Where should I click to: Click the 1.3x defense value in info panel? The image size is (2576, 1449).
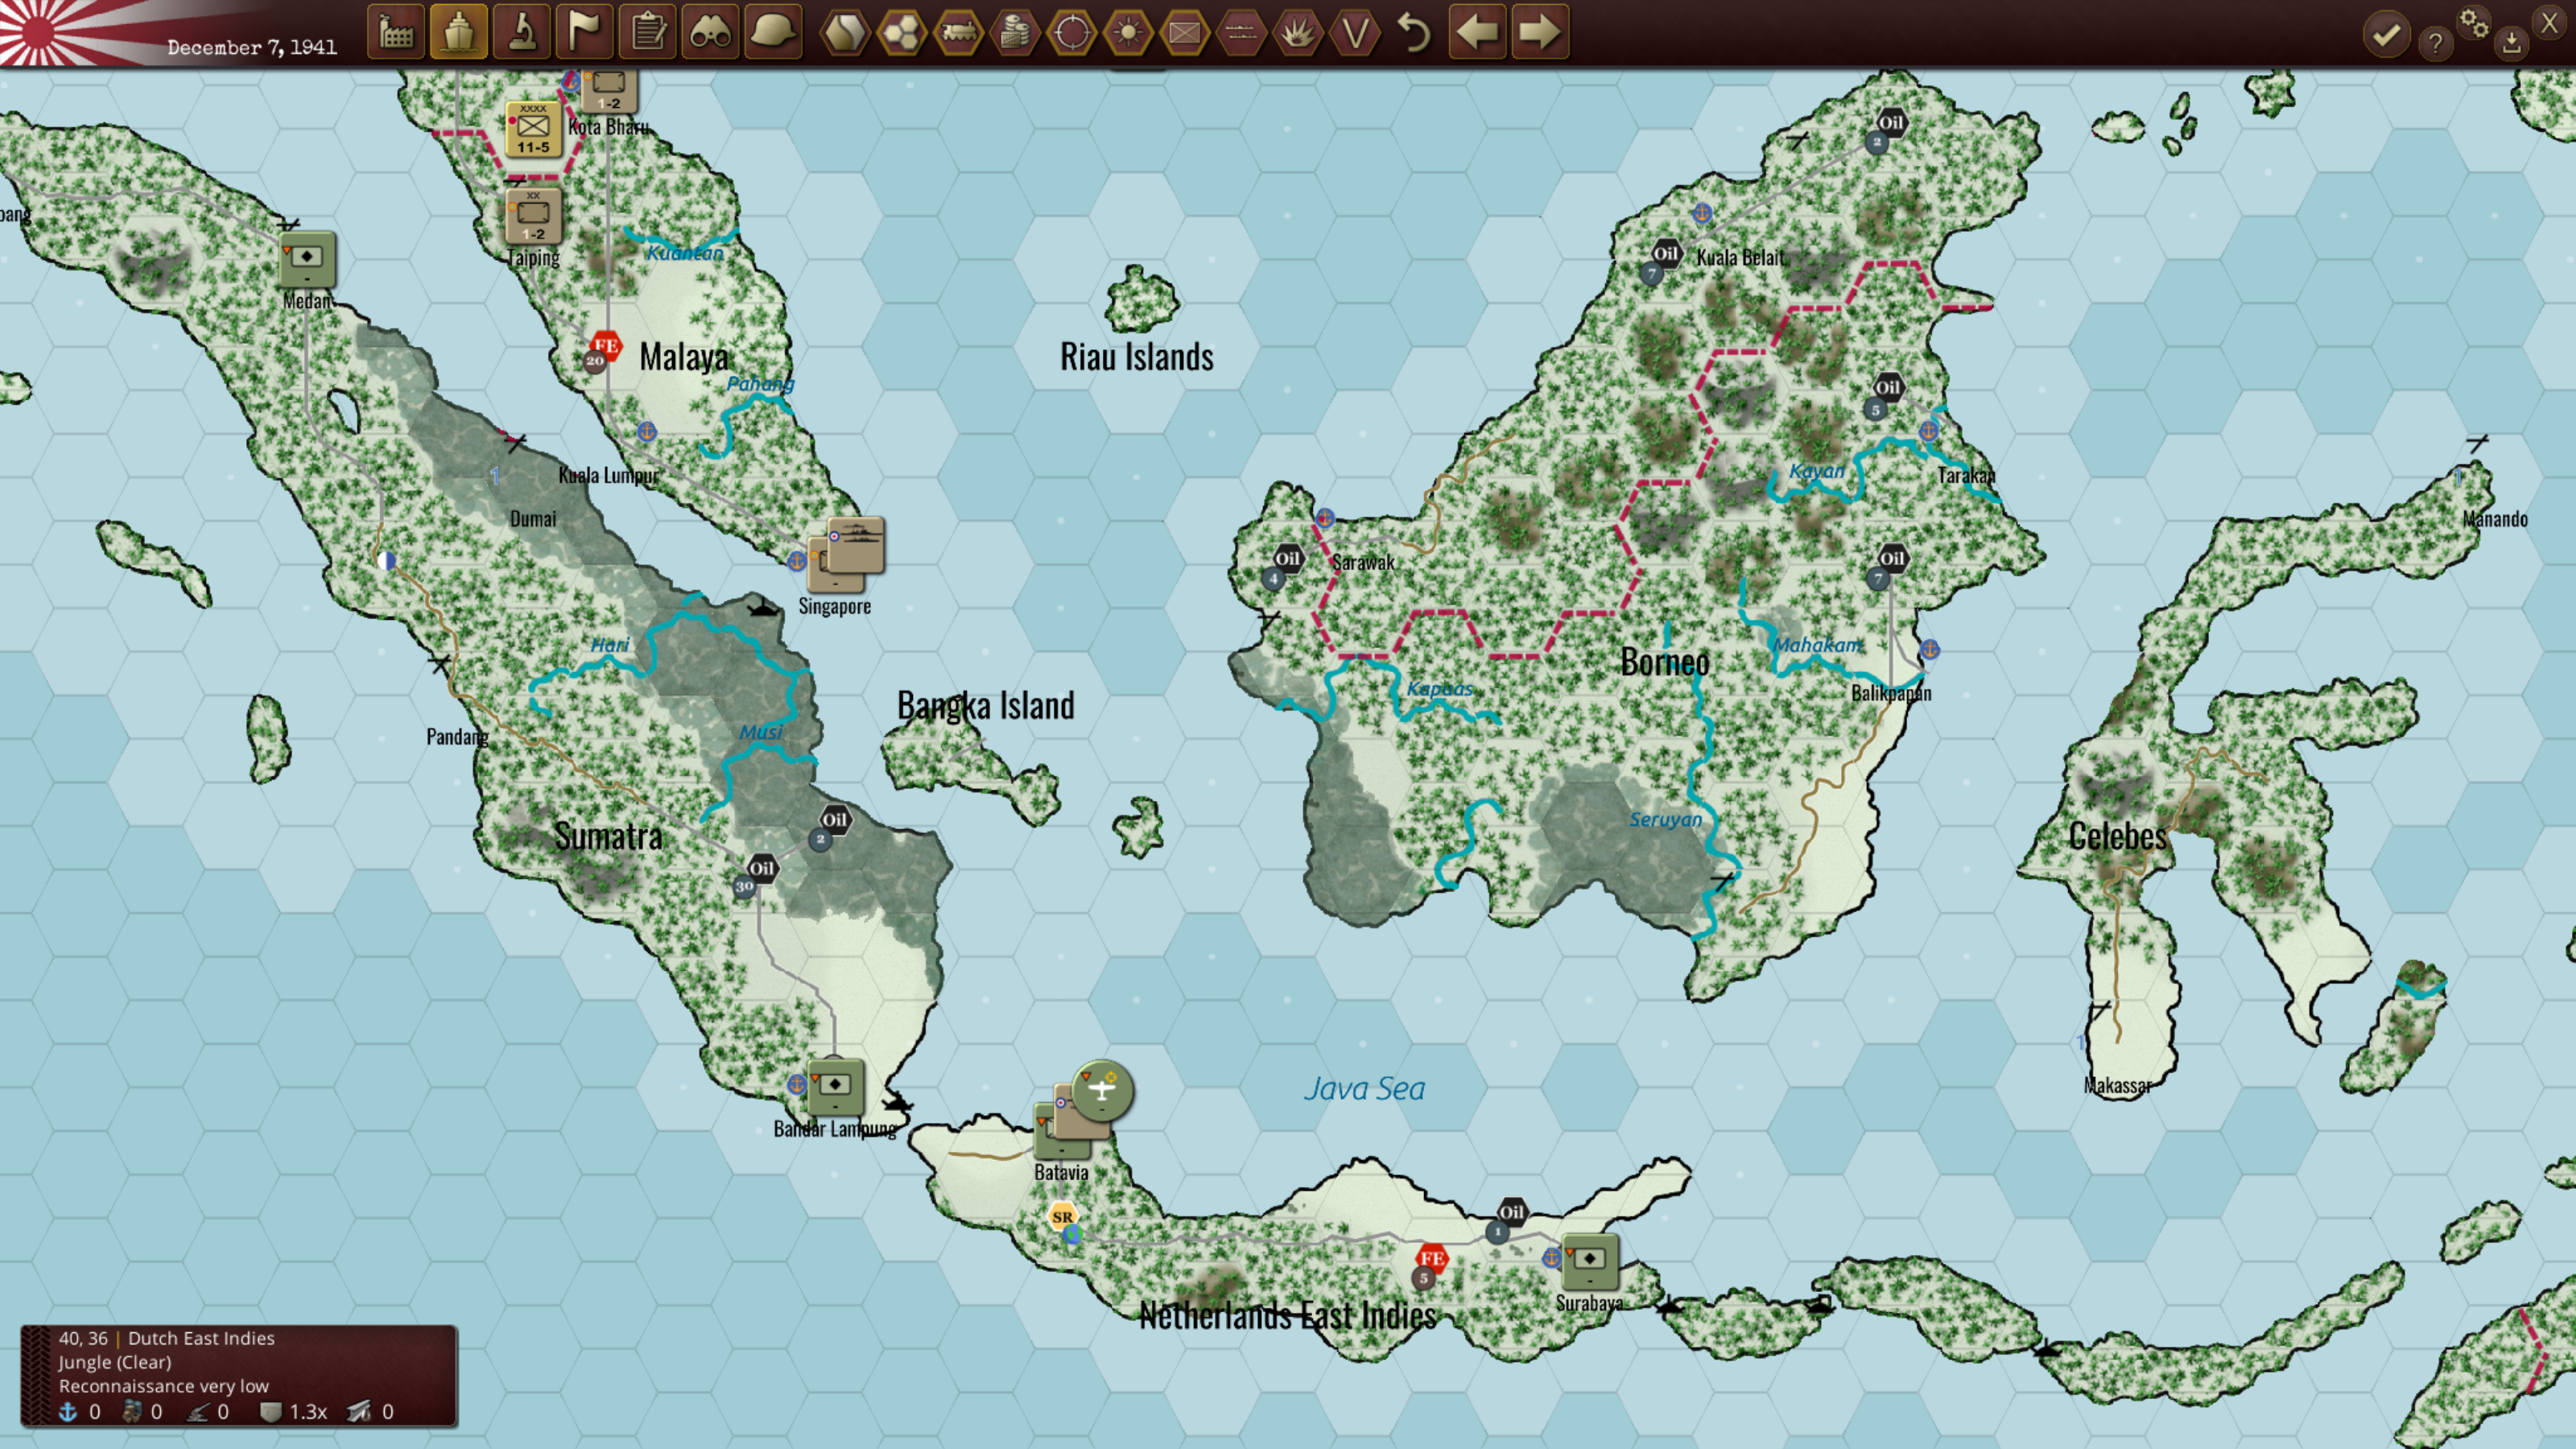click(308, 1411)
